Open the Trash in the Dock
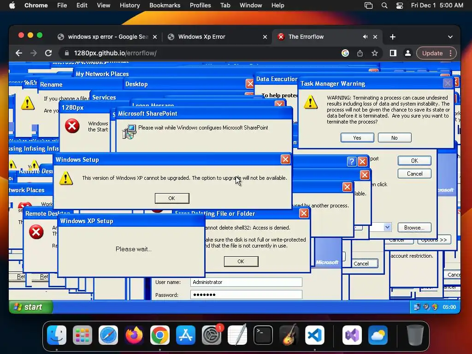 click(415, 335)
